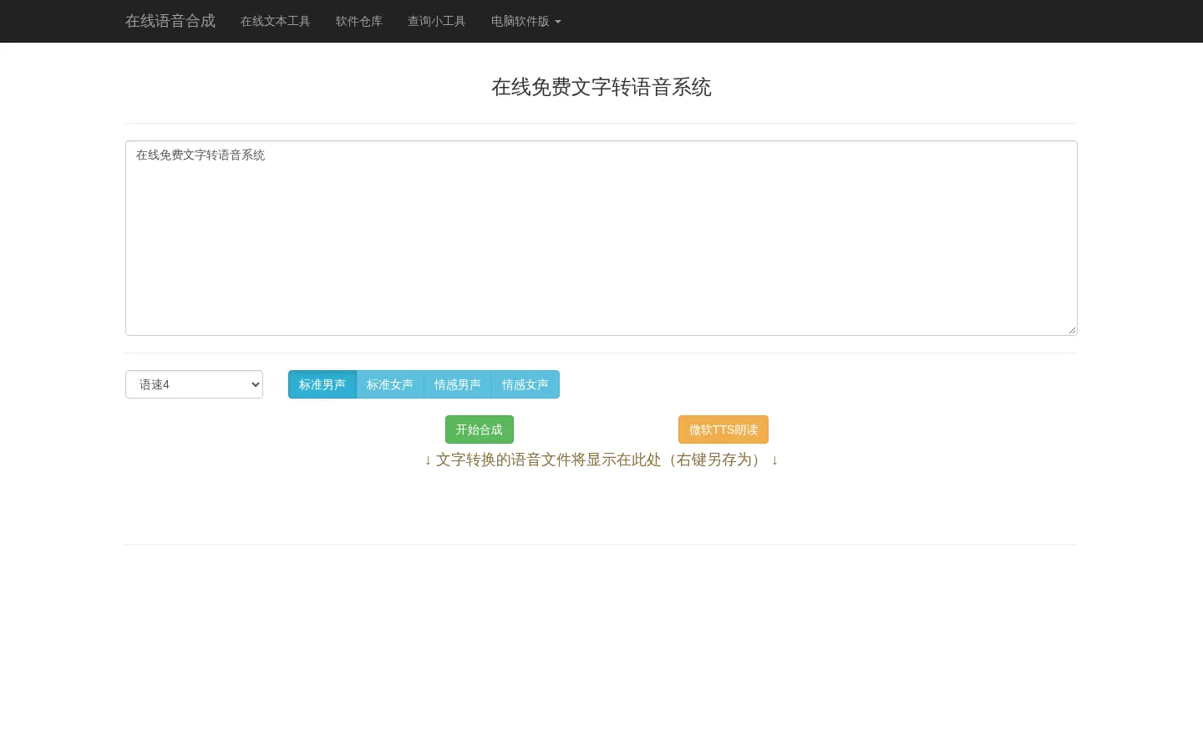Open the 查询小工具 nav link
The image size is (1203, 752).
click(437, 21)
